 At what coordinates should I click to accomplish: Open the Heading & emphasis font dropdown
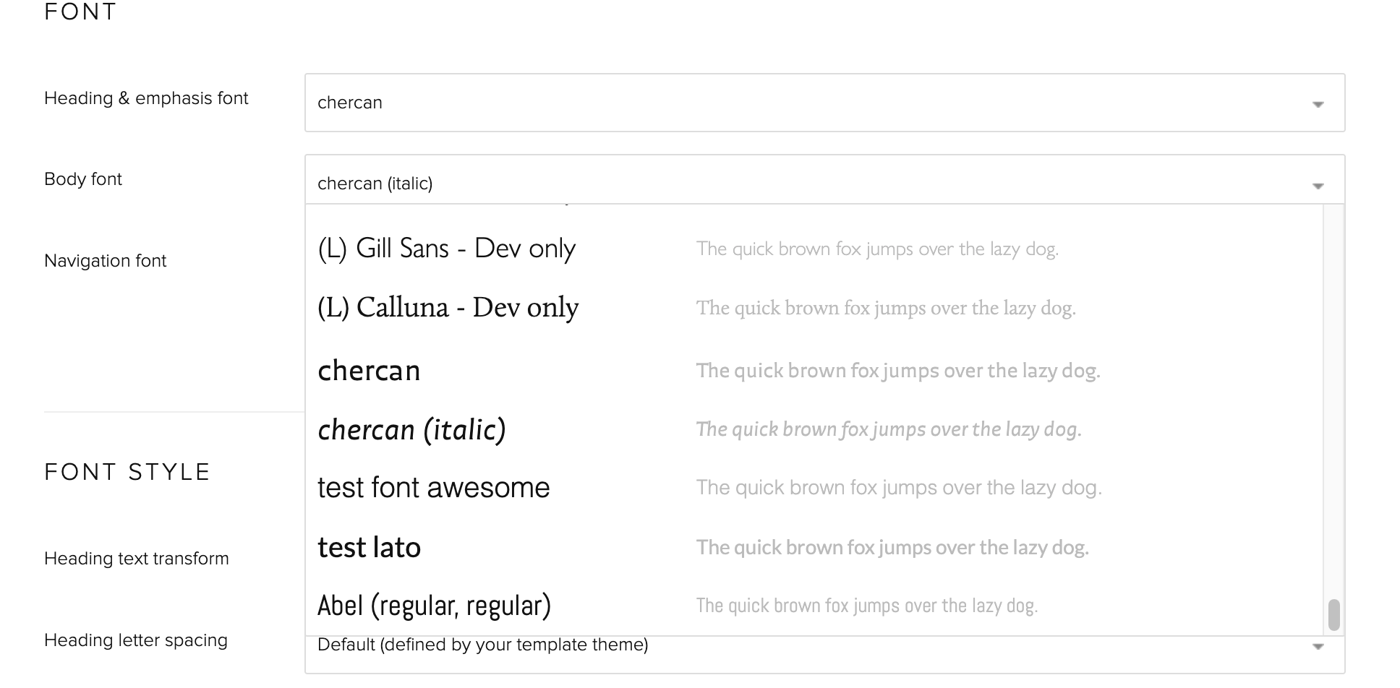[x=824, y=103]
